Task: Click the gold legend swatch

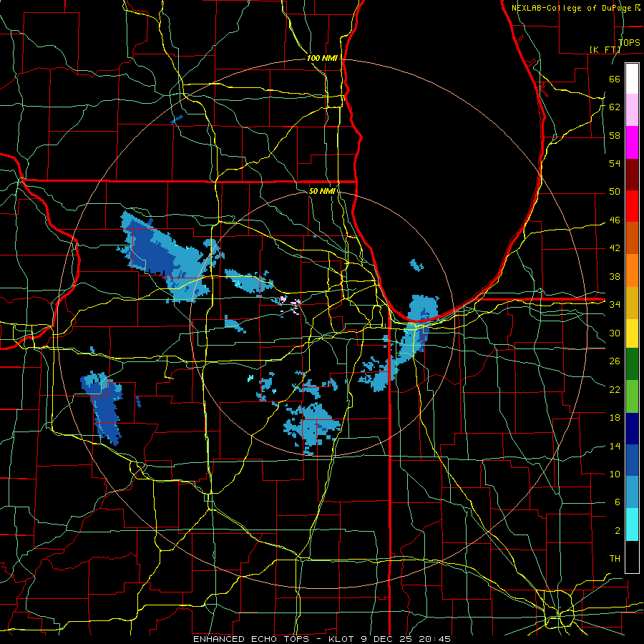Action: (x=632, y=303)
